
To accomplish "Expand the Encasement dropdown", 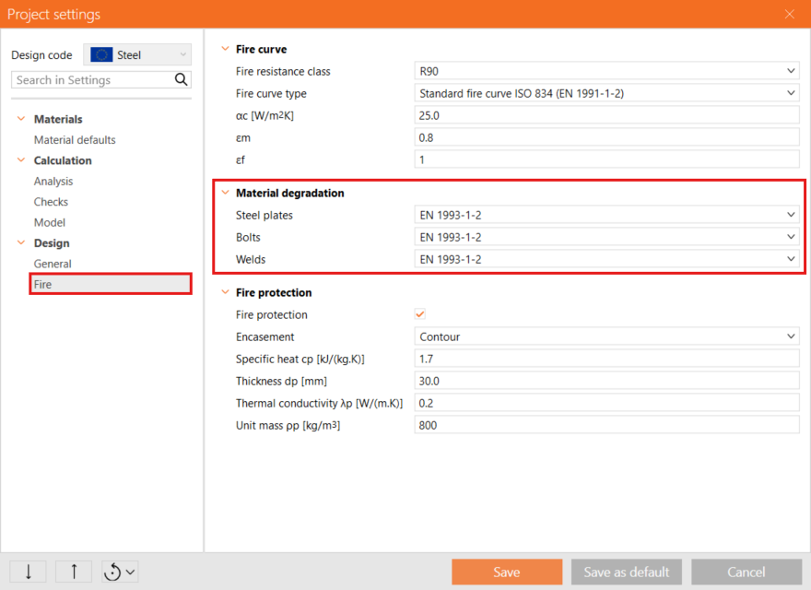I will (606, 336).
